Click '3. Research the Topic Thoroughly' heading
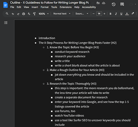138x127 pixels. point(71,84)
